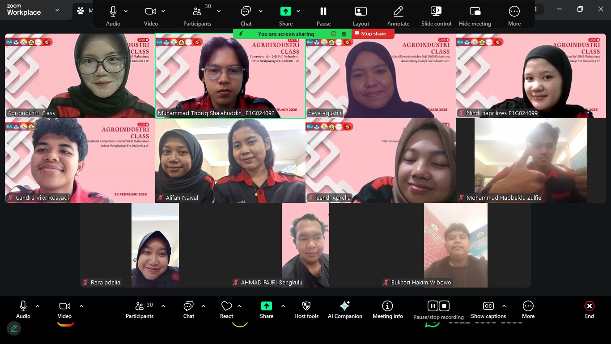Click the Hide meeting icon
Image resolution: width=611 pixels, height=344 pixels.
click(x=475, y=16)
